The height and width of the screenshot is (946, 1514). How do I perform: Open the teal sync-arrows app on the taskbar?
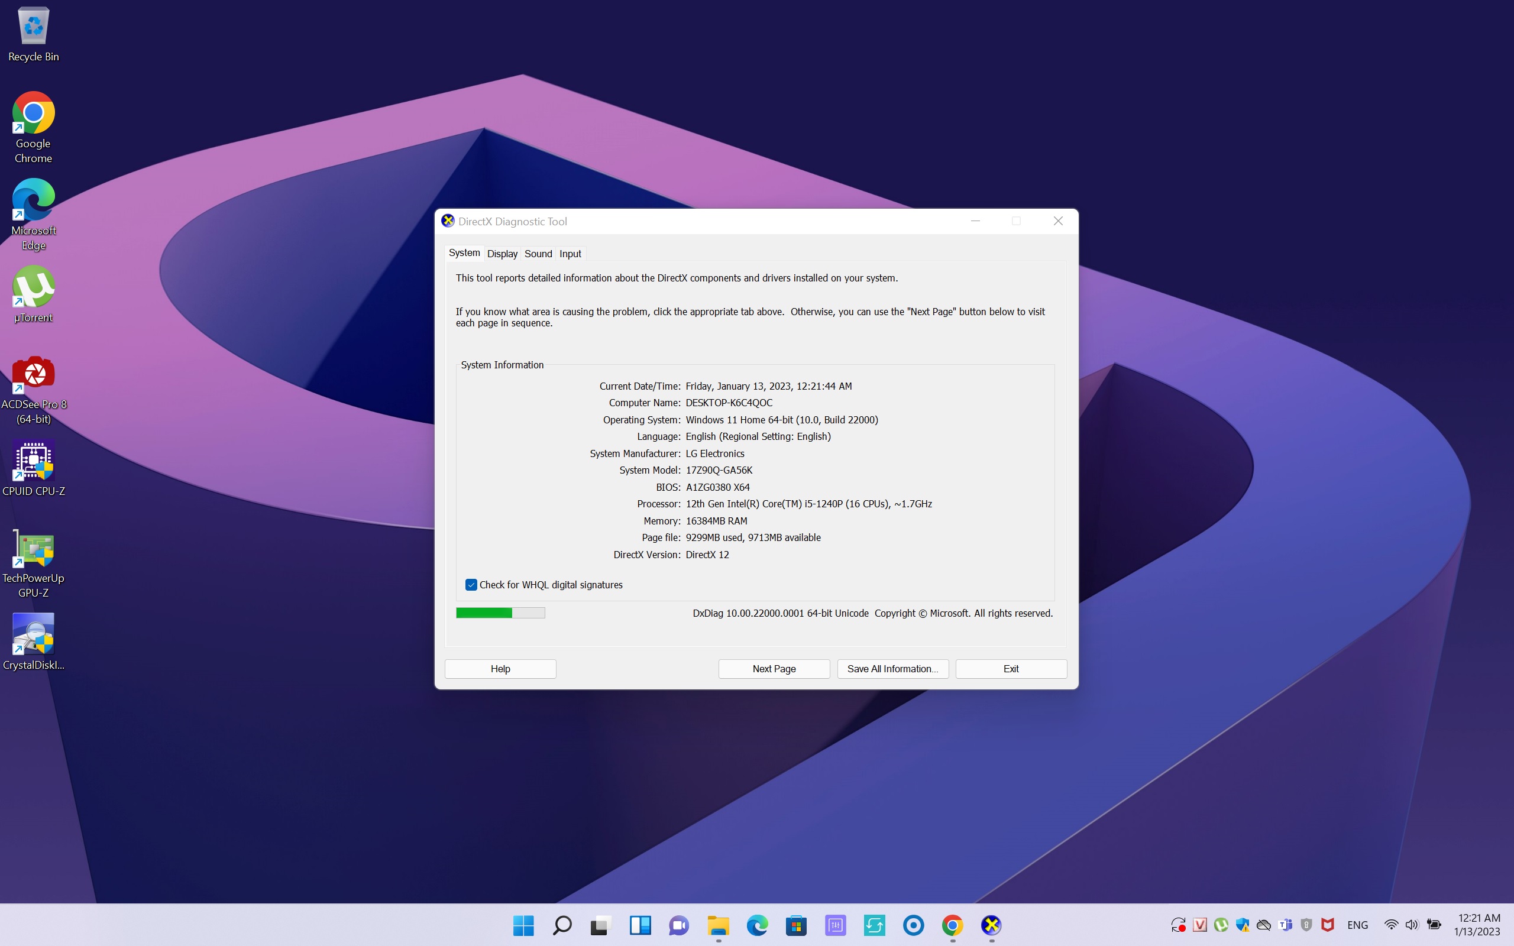874,925
